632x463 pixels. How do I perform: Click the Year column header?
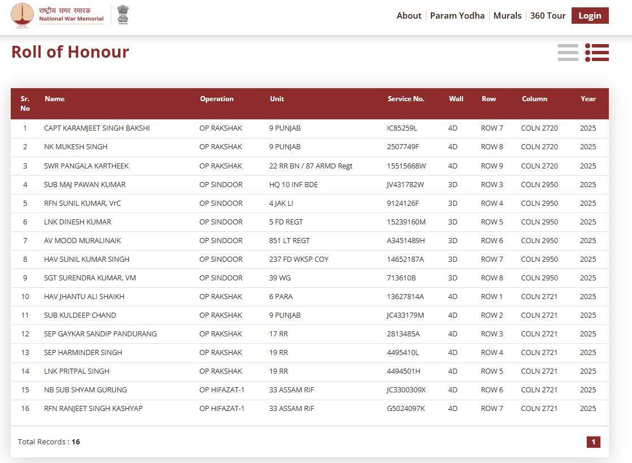588,99
